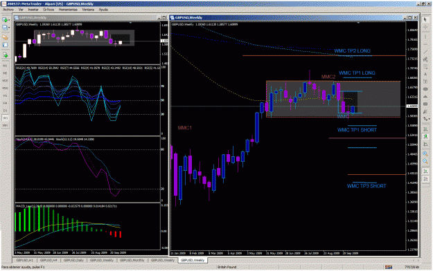
Task: Select the M15 timeframe button
Action: point(5,80)
